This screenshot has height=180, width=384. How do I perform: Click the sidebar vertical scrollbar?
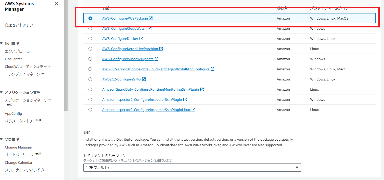[x=66, y=55]
